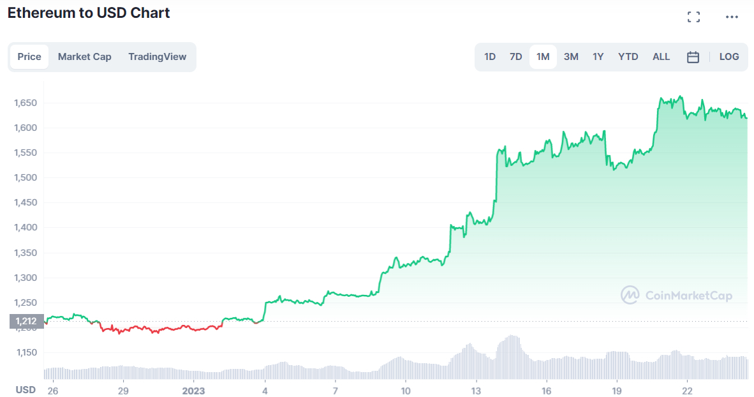Show the 1Y price history
The height and width of the screenshot is (397, 754).
598,57
